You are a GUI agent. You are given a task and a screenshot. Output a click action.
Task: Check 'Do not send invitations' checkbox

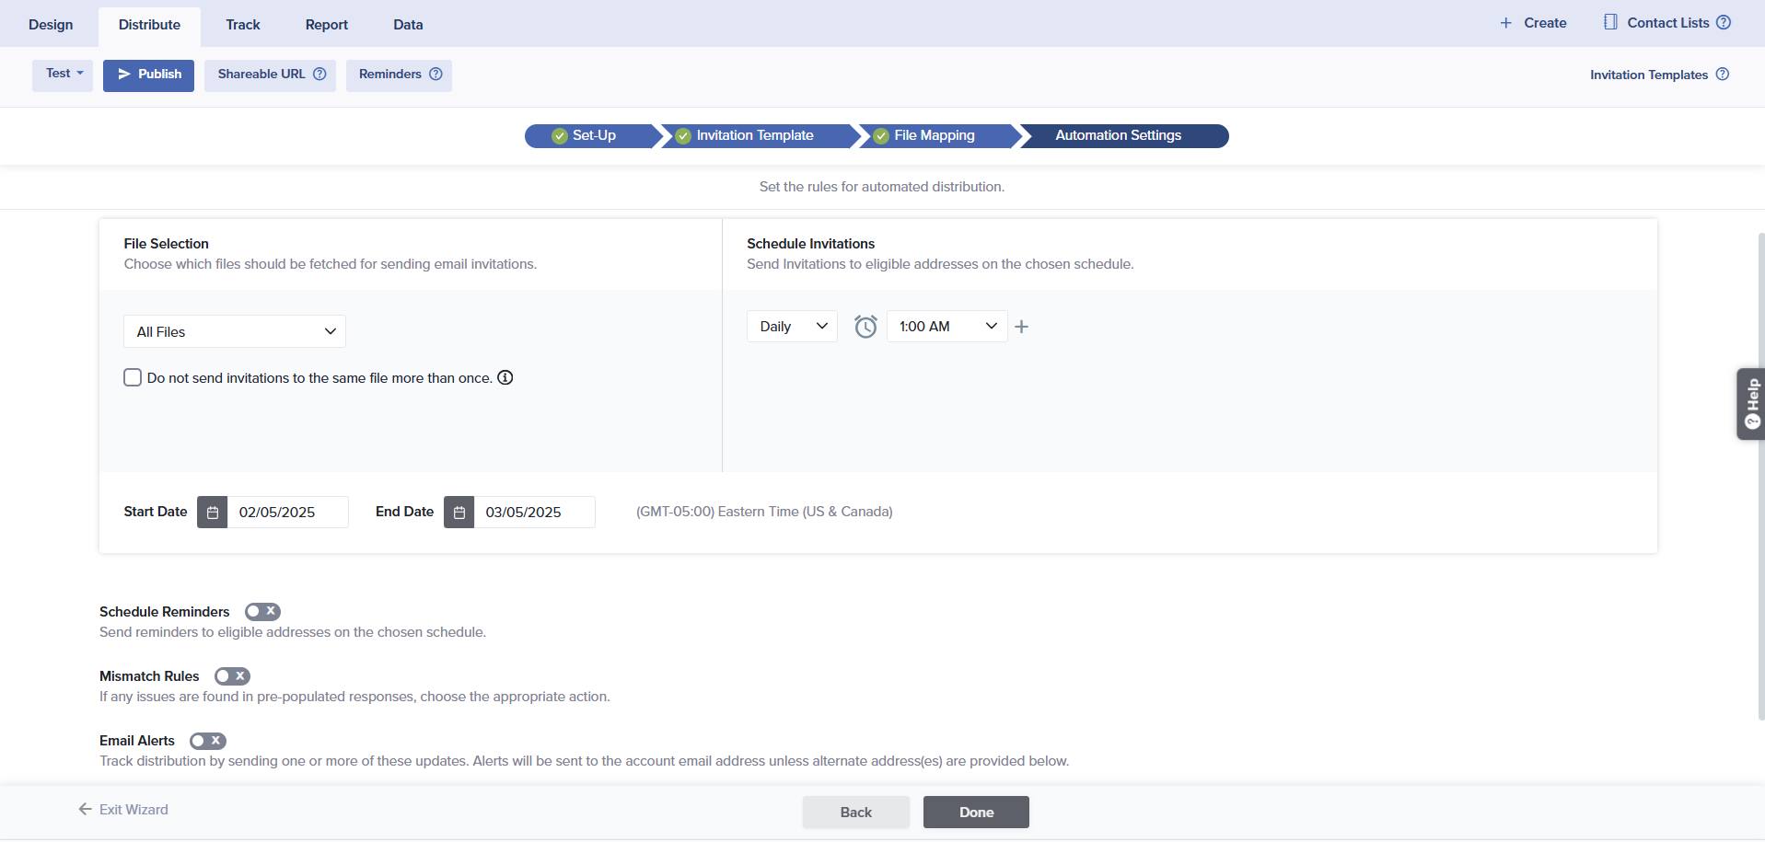pos(133,378)
